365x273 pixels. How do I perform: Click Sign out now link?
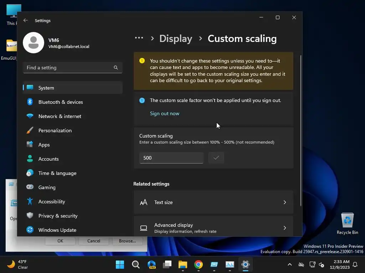[x=165, y=113]
